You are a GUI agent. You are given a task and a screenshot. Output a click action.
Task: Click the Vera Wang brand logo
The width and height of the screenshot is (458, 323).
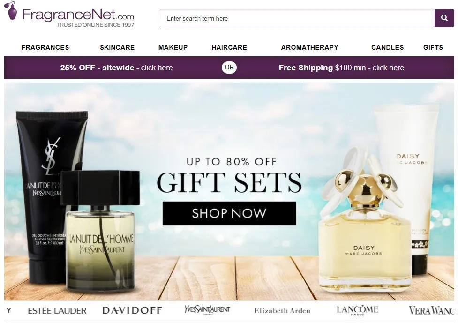click(431, 310)
